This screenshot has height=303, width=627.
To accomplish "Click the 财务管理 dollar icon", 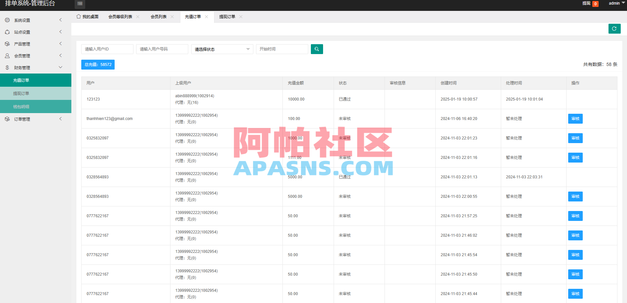I will (x=7, y=67).
